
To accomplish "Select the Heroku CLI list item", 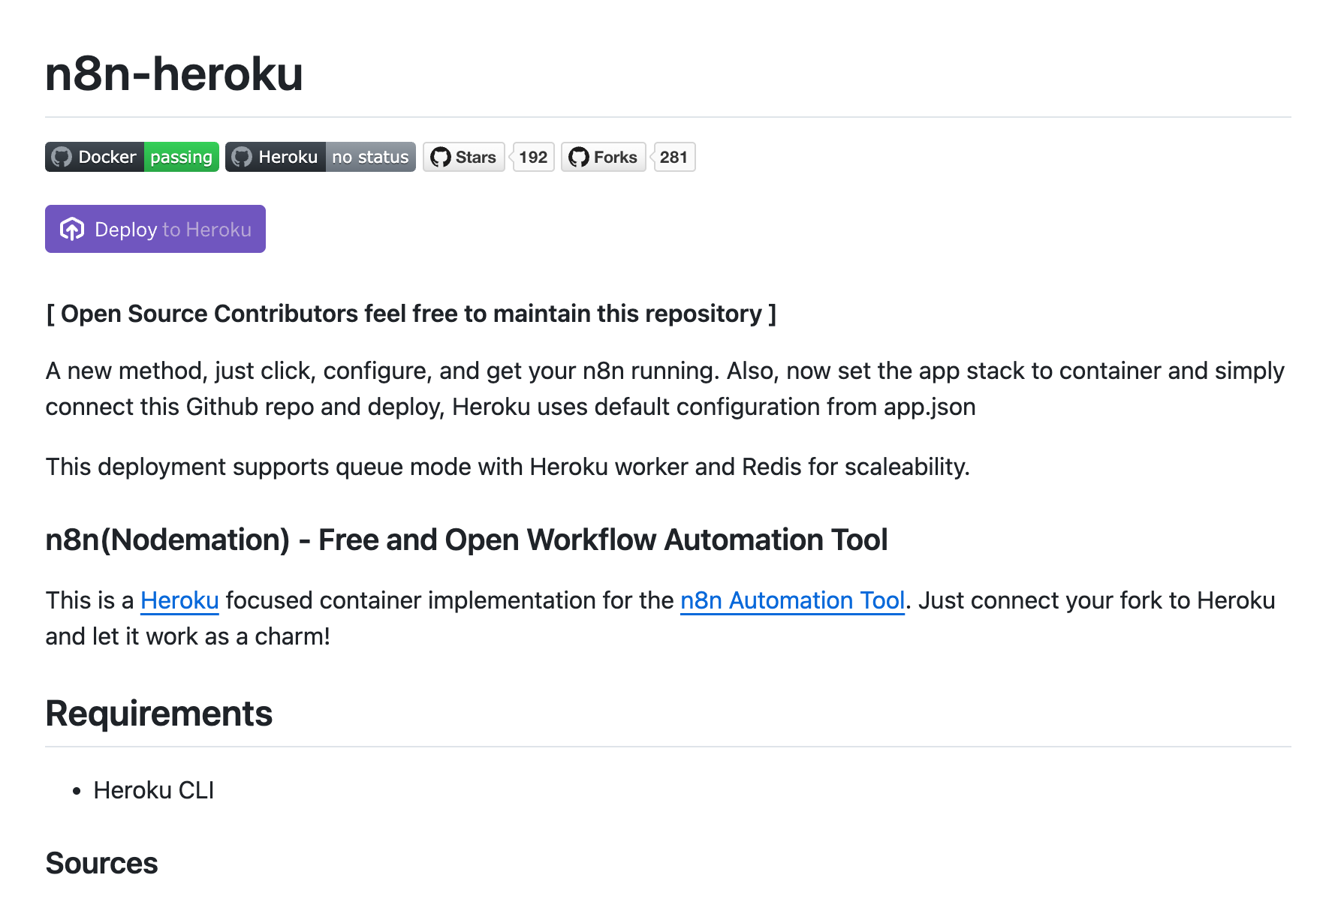I will (153, 789).
